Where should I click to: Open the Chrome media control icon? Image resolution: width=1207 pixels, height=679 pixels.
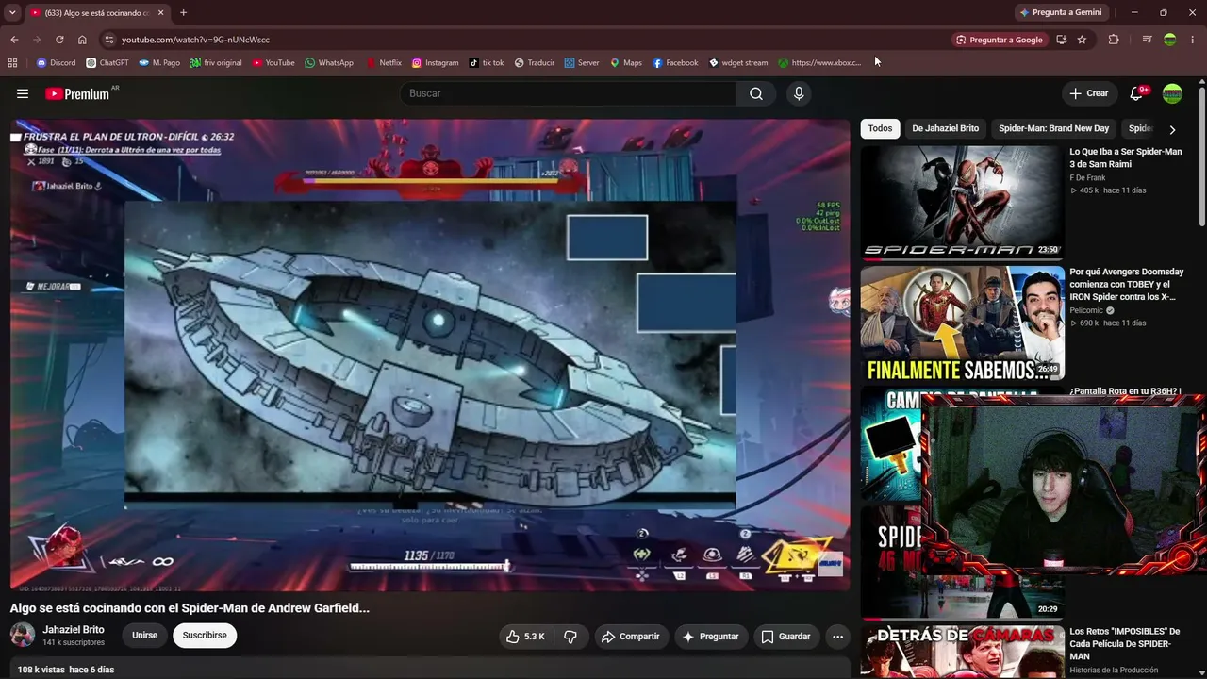pyautogui.click(x=1147, y=40)
